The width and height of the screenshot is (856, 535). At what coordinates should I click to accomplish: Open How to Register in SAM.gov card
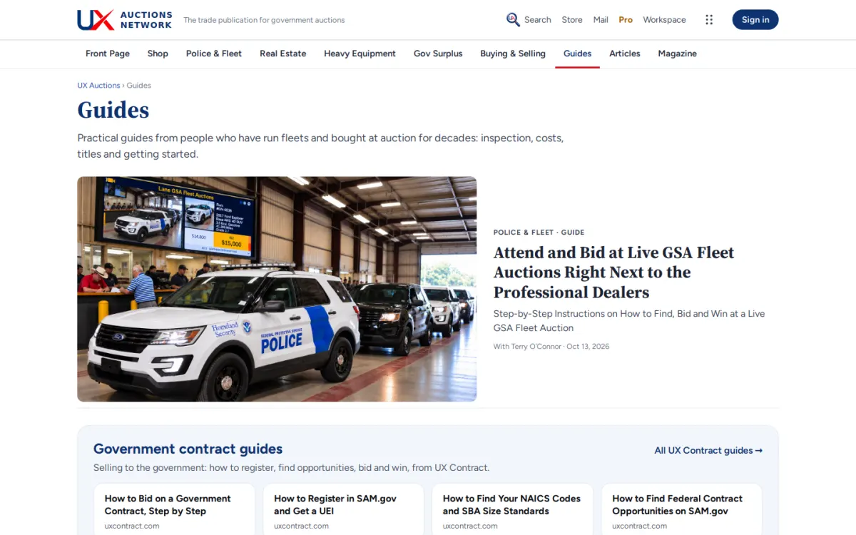pyautogui.click(x=343, y=509)
